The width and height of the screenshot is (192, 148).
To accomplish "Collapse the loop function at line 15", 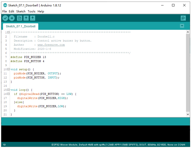I will [x=8, y=90].
